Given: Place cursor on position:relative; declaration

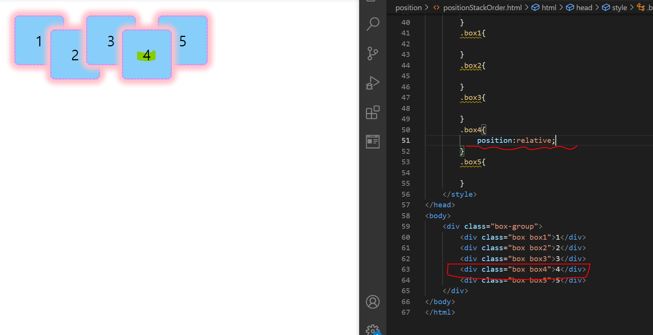Looking at the screenshot, I should coord(516,141).
